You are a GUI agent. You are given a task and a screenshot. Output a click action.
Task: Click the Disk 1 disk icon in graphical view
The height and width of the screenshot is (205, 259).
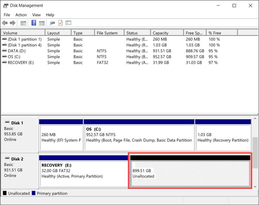[x=7, y=122]
